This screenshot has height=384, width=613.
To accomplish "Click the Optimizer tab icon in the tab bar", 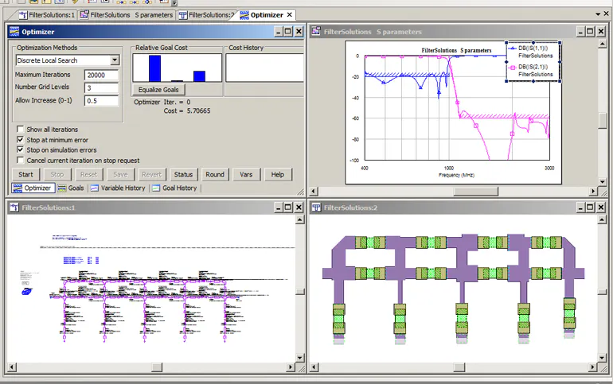I will [x=244, y=15].
